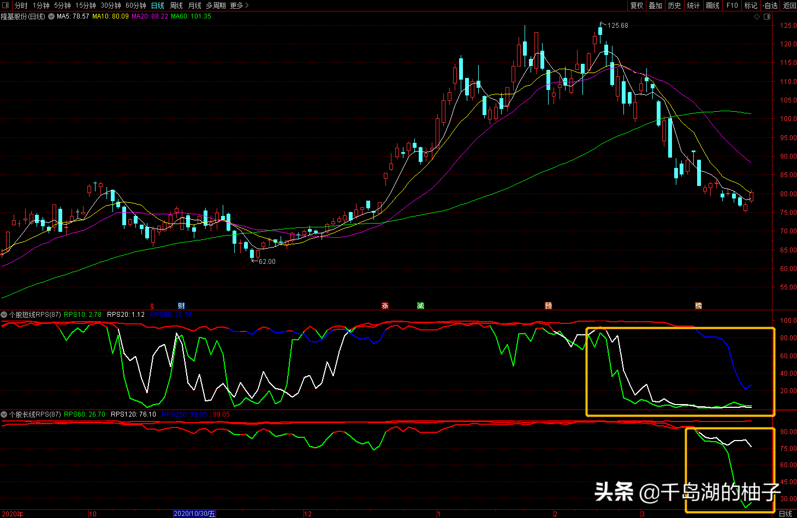Image resolution: width=797 pixels, height=518 pixels.
Task: Click the 财 financial report marker
Action: [x=181, y=306]
